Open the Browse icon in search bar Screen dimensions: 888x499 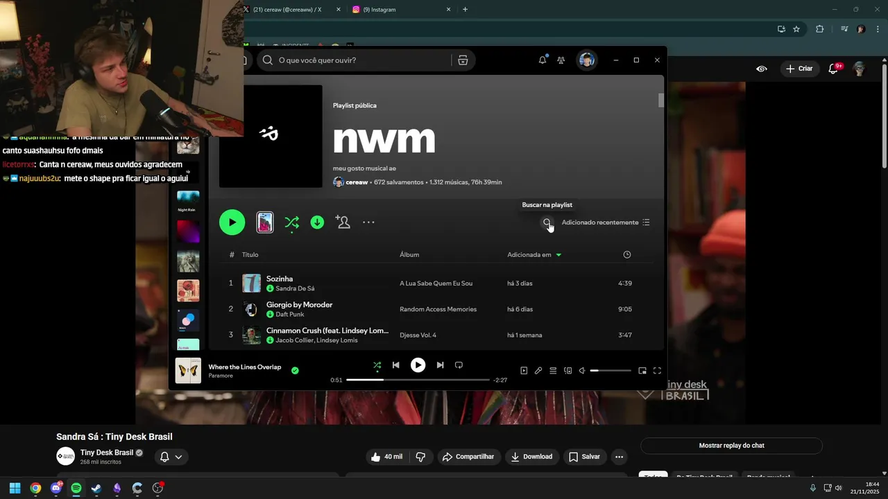click(x=463, y=60)
